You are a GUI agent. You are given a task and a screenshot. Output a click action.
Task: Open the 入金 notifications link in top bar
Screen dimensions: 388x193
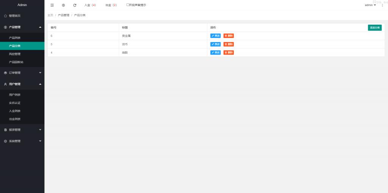90,5
